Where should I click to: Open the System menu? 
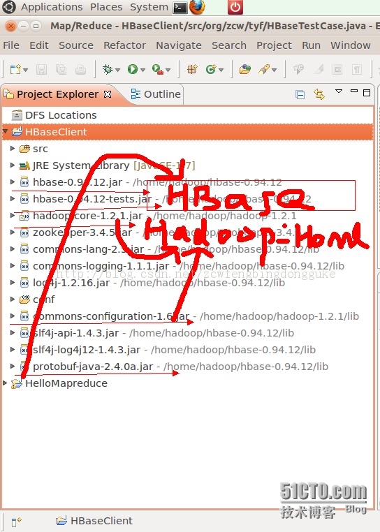tap(149, 7)
